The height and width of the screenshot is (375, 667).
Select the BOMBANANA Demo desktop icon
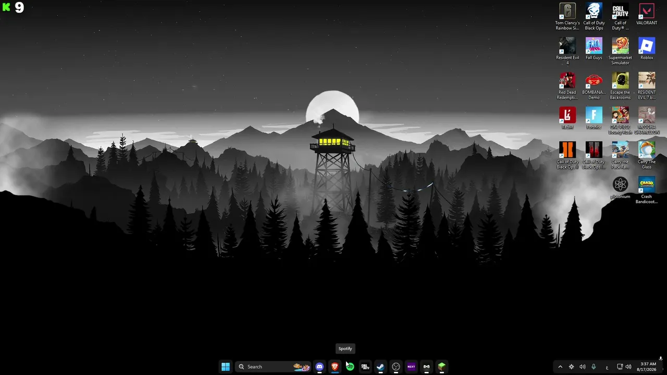pos(594,86)
